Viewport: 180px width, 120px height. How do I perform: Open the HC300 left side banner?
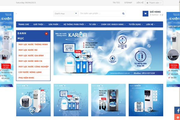coord(7,49)
